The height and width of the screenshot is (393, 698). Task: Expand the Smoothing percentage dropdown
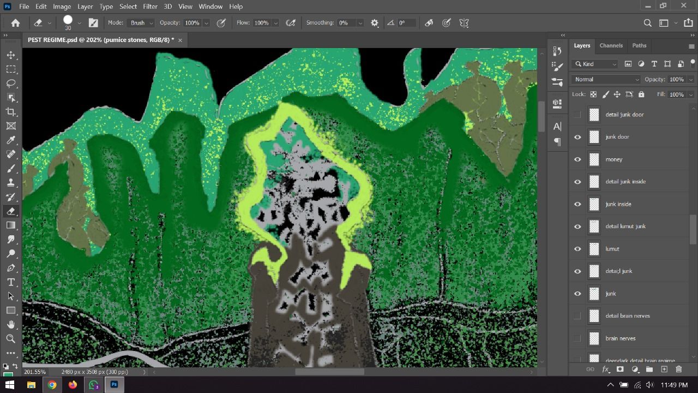click(x=360, y=23)
